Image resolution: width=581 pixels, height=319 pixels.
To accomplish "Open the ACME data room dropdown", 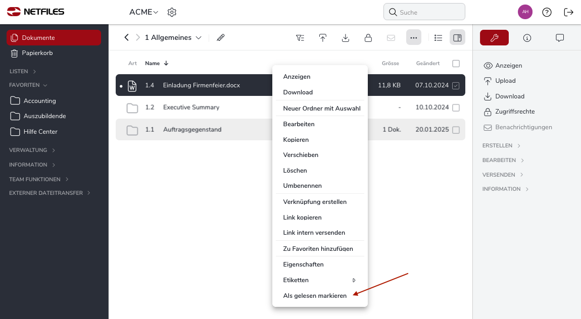I will pos(144,12).
